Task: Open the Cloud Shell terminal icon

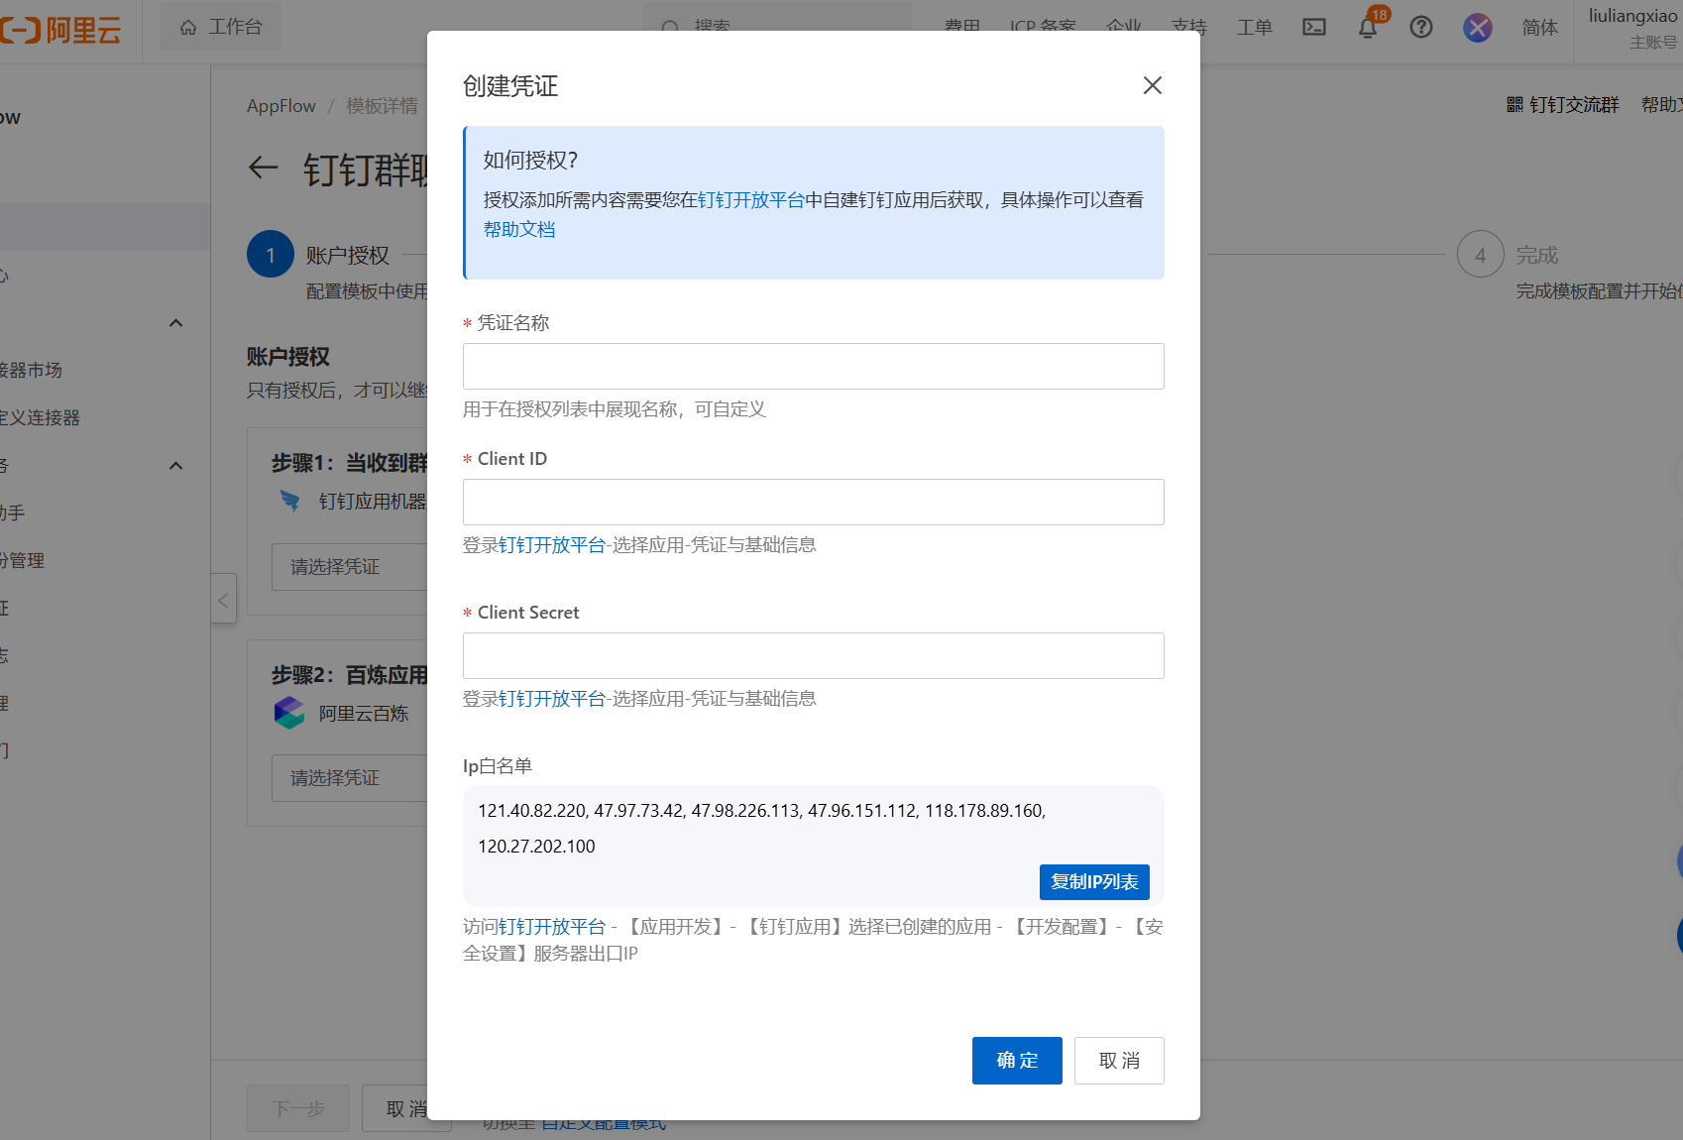Action: [1314, 27]
